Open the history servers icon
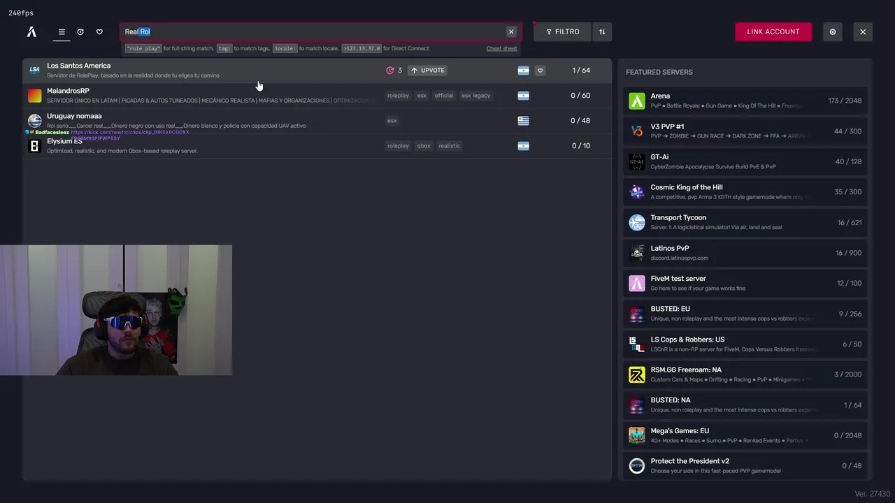Screen dimensions: 895x503 80,31
